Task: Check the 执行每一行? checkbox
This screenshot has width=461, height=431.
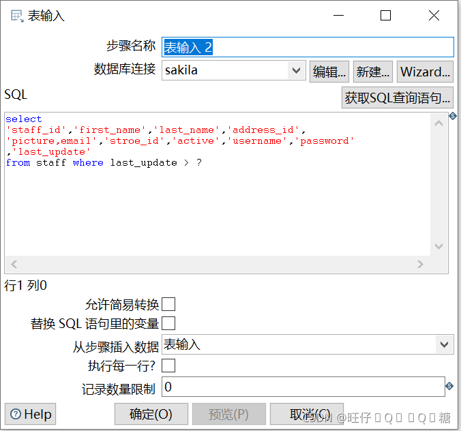Action: tap(168, 366)
